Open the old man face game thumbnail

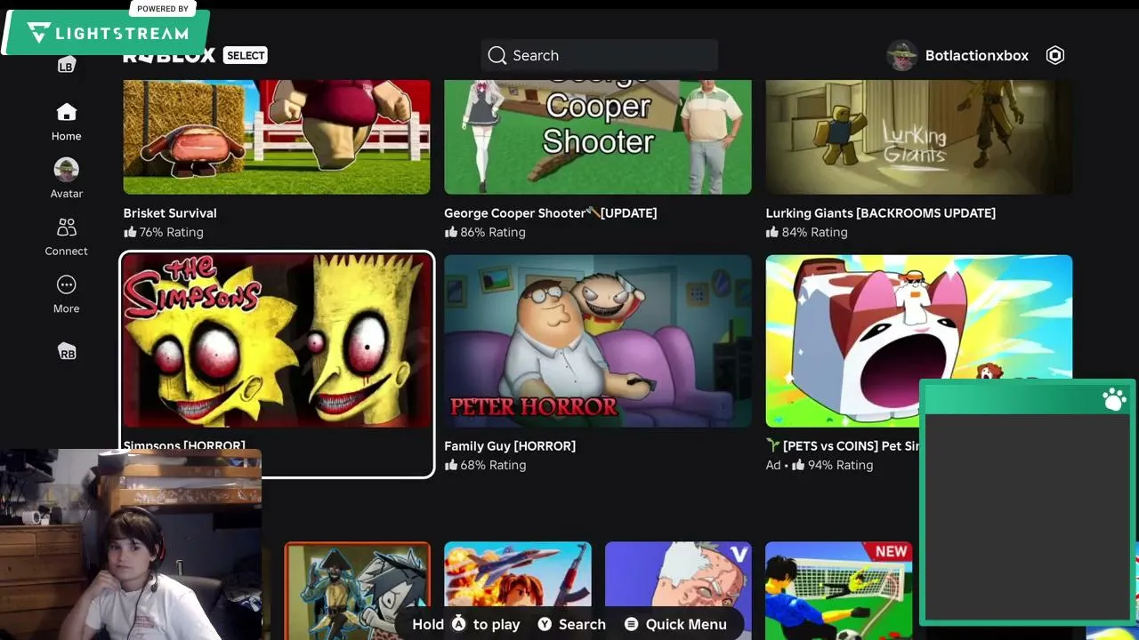click(678, 591)
